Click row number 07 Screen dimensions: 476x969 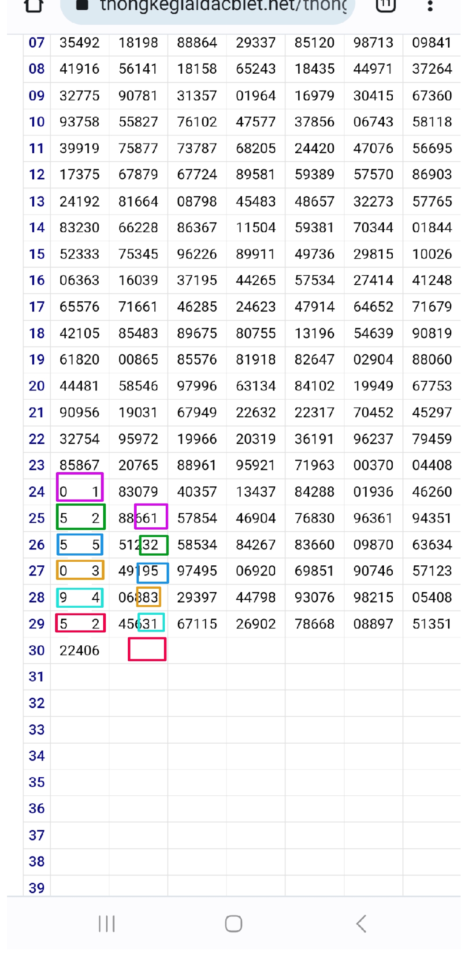coord(37,43)
